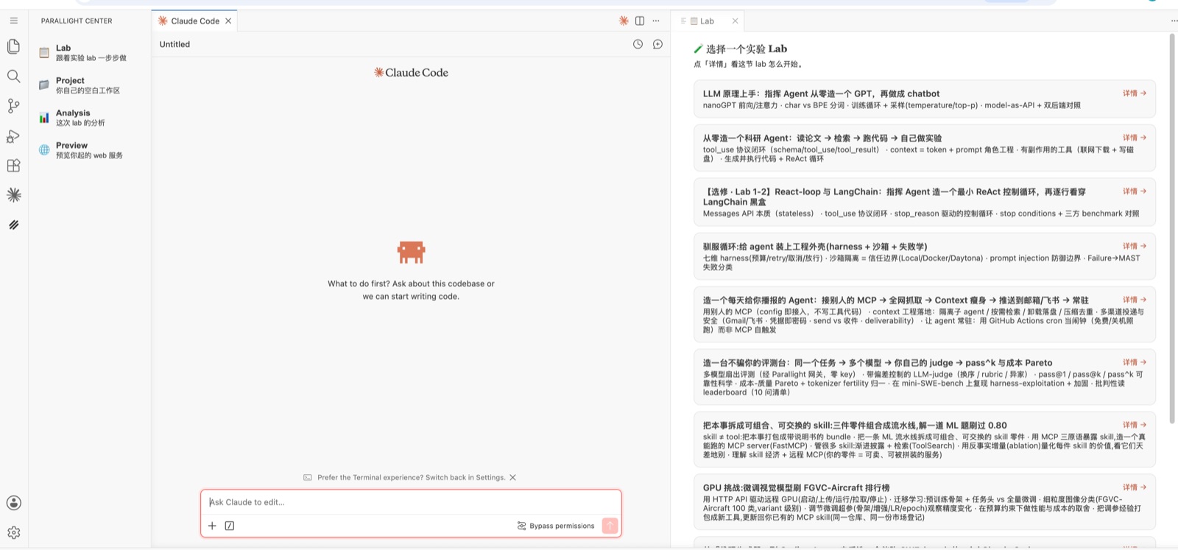Select Lab in Parallight Center sidebar
Viewport: 1178px width, 550px height.
click(90, 52)
